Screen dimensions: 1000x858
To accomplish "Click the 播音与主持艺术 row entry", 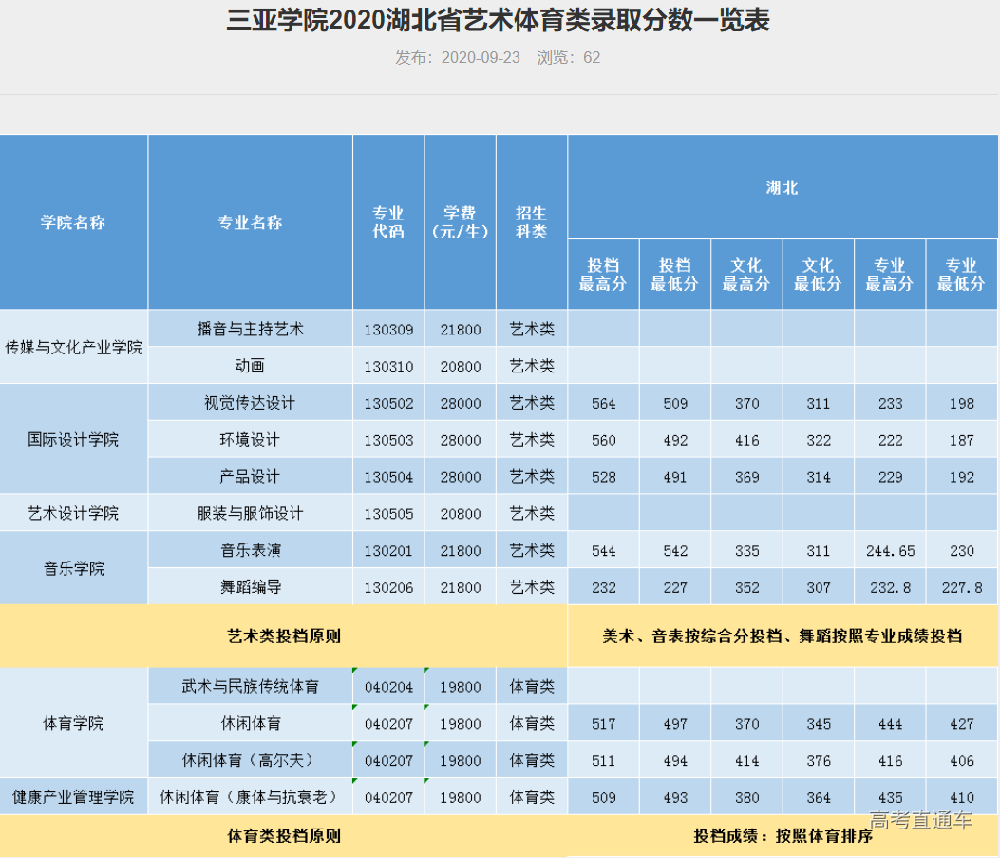I will point(249,328).
